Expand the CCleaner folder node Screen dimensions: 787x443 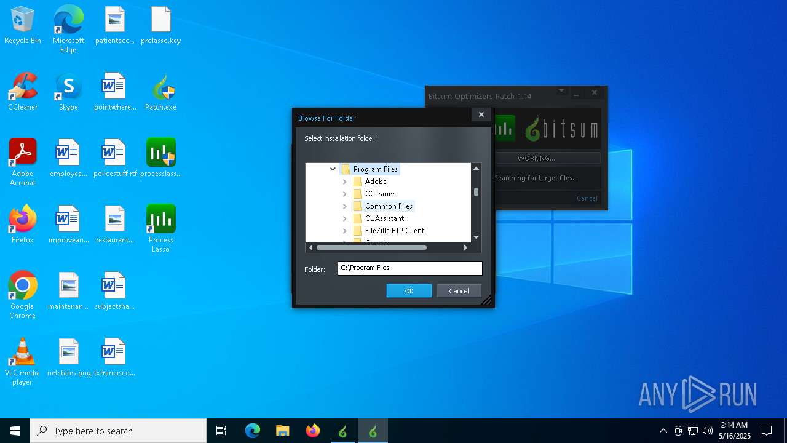coord(345,194)
